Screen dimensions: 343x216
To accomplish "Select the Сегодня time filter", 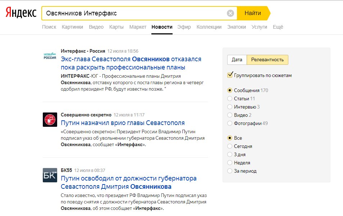I will [230, 146].
